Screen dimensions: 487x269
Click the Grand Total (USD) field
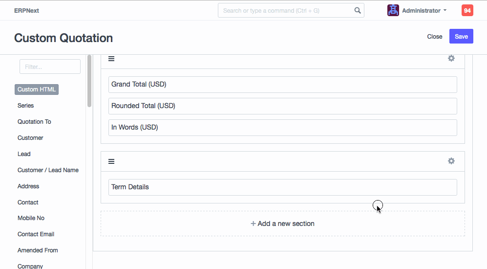(x=282, y=84)
